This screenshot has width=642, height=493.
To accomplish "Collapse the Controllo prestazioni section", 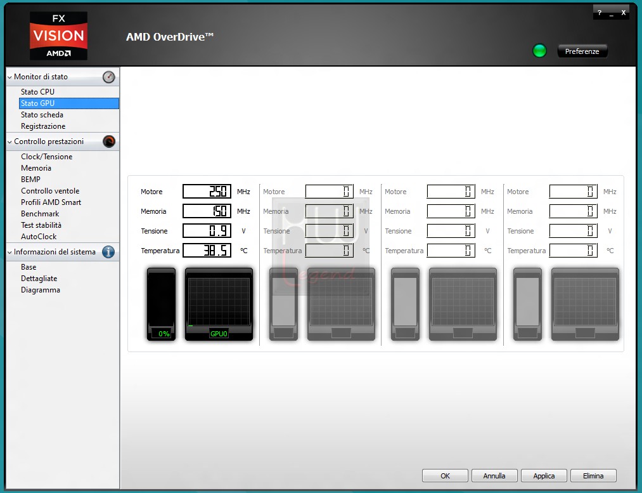I will [x=10, y=141].
